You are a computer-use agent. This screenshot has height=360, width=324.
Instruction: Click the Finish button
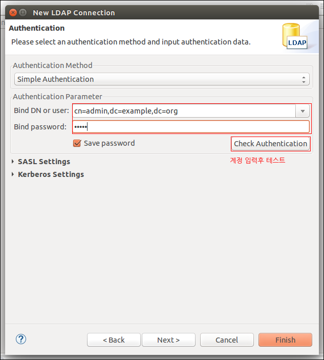[x=285, y=340]
